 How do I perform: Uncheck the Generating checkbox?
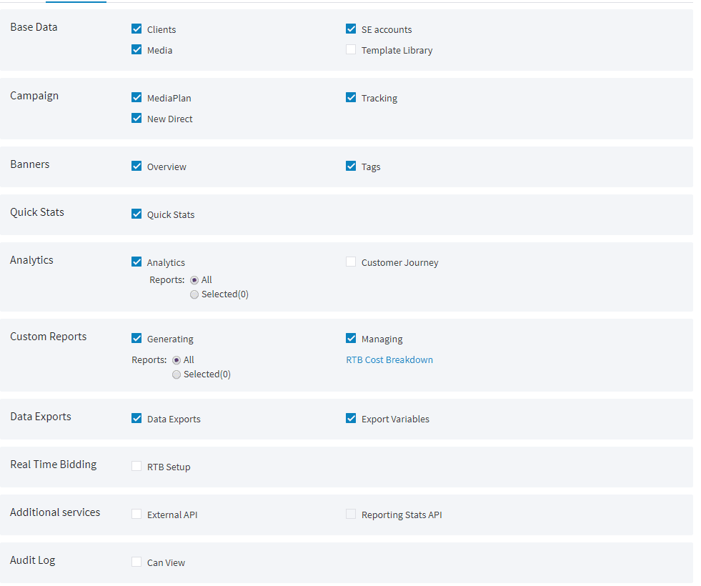coord(136,338)
